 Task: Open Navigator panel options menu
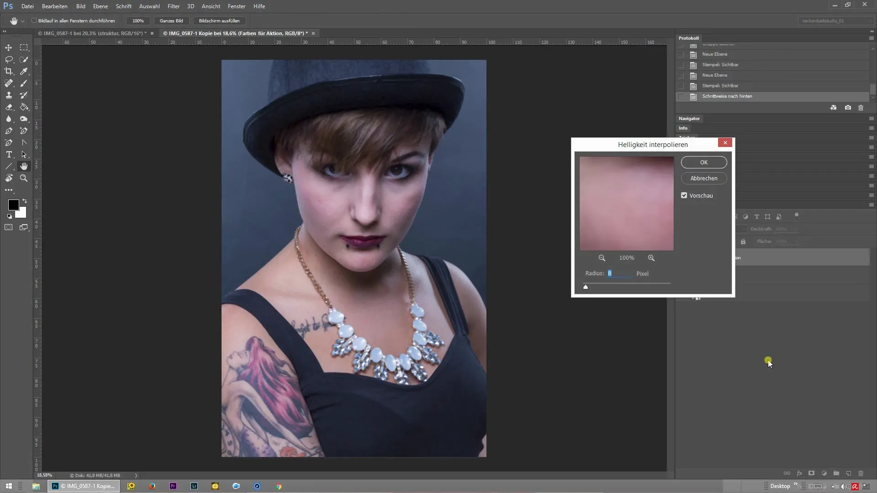point(871,118)
